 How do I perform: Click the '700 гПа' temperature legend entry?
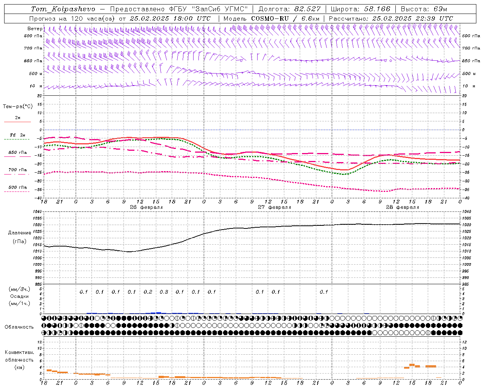coord(18,170)
